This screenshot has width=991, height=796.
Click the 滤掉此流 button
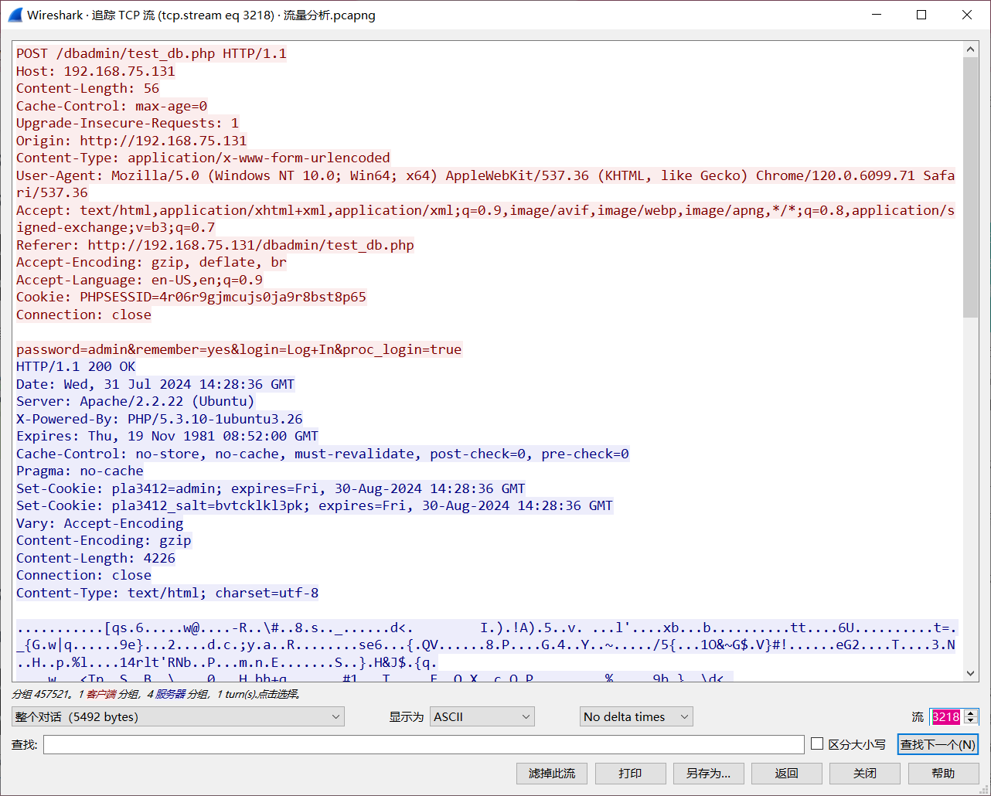552,773
